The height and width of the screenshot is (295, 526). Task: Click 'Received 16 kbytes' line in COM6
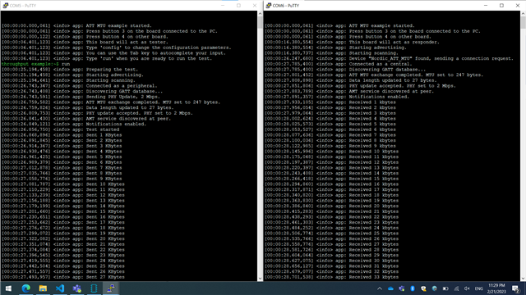332,184
